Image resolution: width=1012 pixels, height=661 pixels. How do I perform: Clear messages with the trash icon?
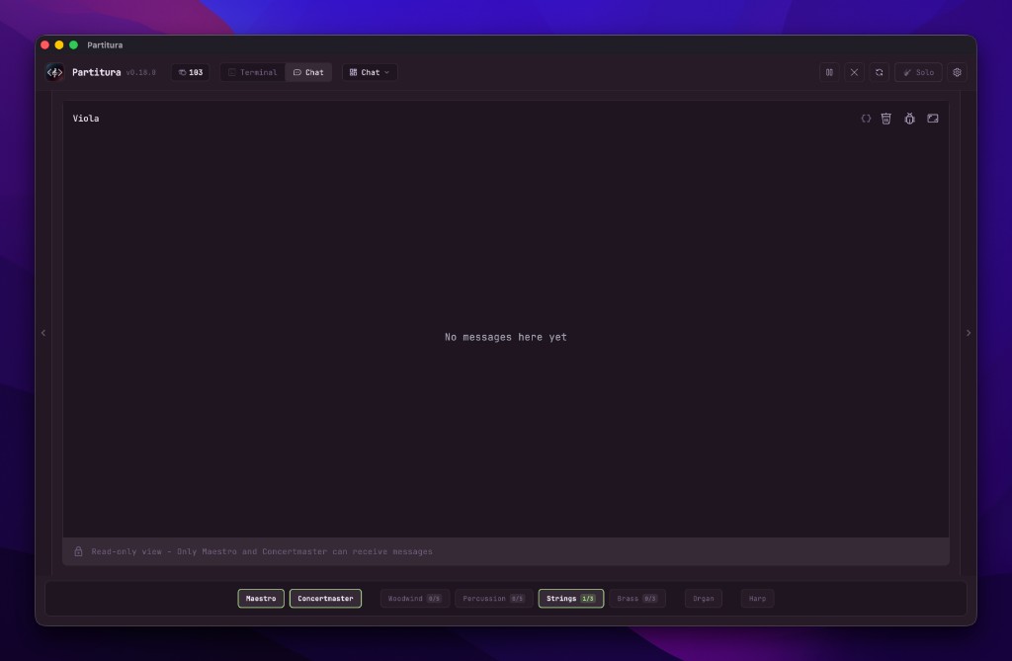[x=886, y=119]
